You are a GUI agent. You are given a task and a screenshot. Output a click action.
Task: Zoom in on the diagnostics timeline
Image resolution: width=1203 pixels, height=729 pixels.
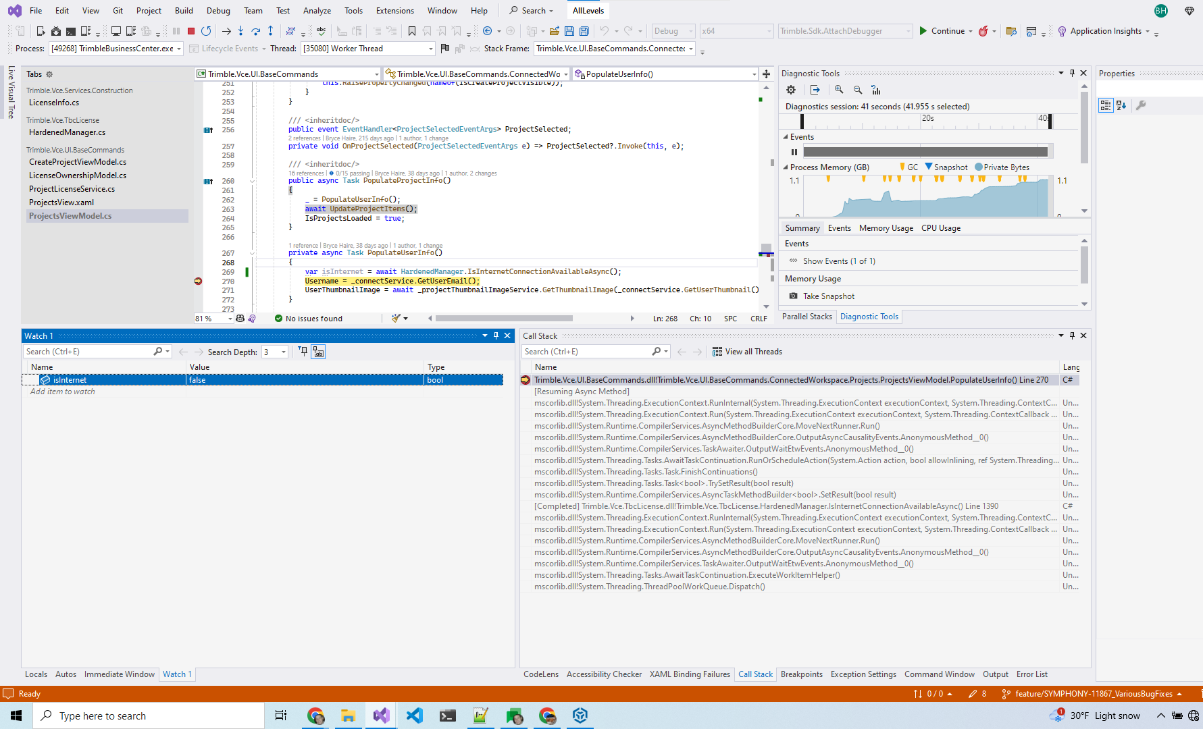839,90
